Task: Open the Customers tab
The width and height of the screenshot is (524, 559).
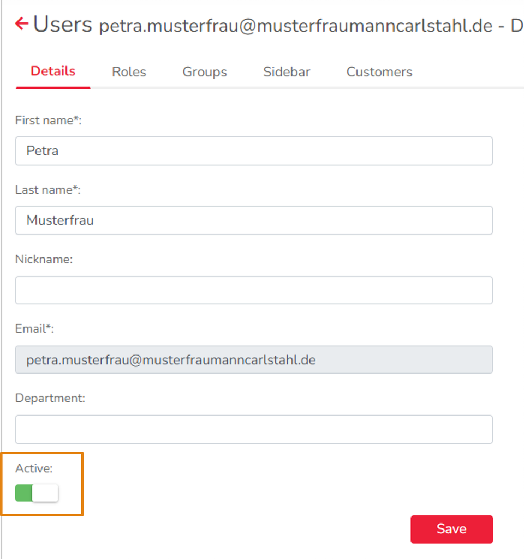Action: pyautogui.click(x=379, y=72)
